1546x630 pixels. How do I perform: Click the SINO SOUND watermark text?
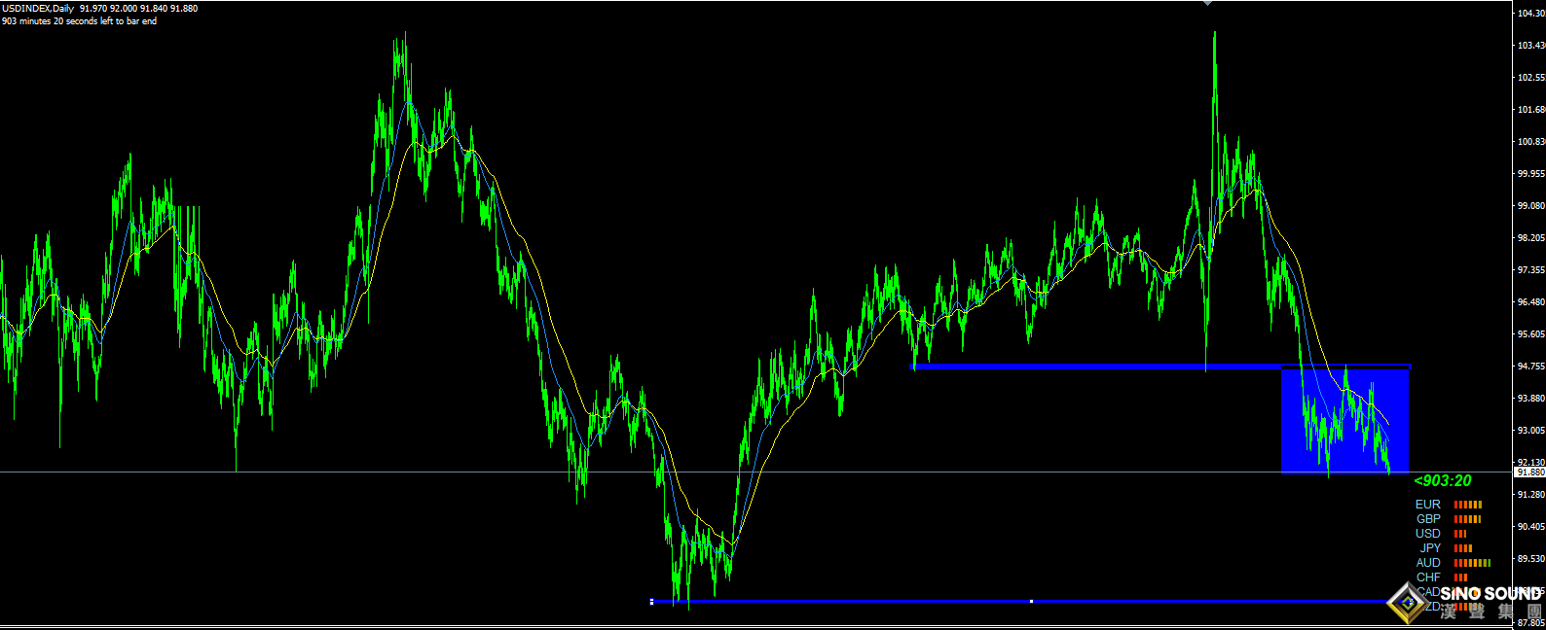click(1491, 594)
